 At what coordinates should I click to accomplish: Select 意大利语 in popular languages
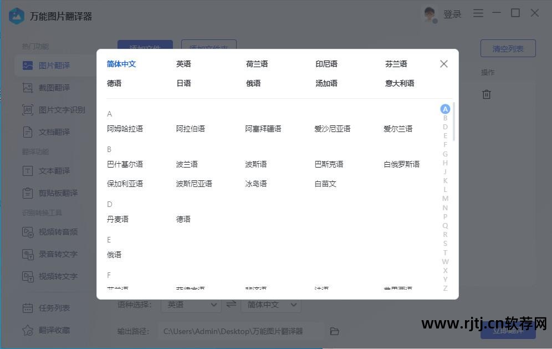[x=400, y=83]
